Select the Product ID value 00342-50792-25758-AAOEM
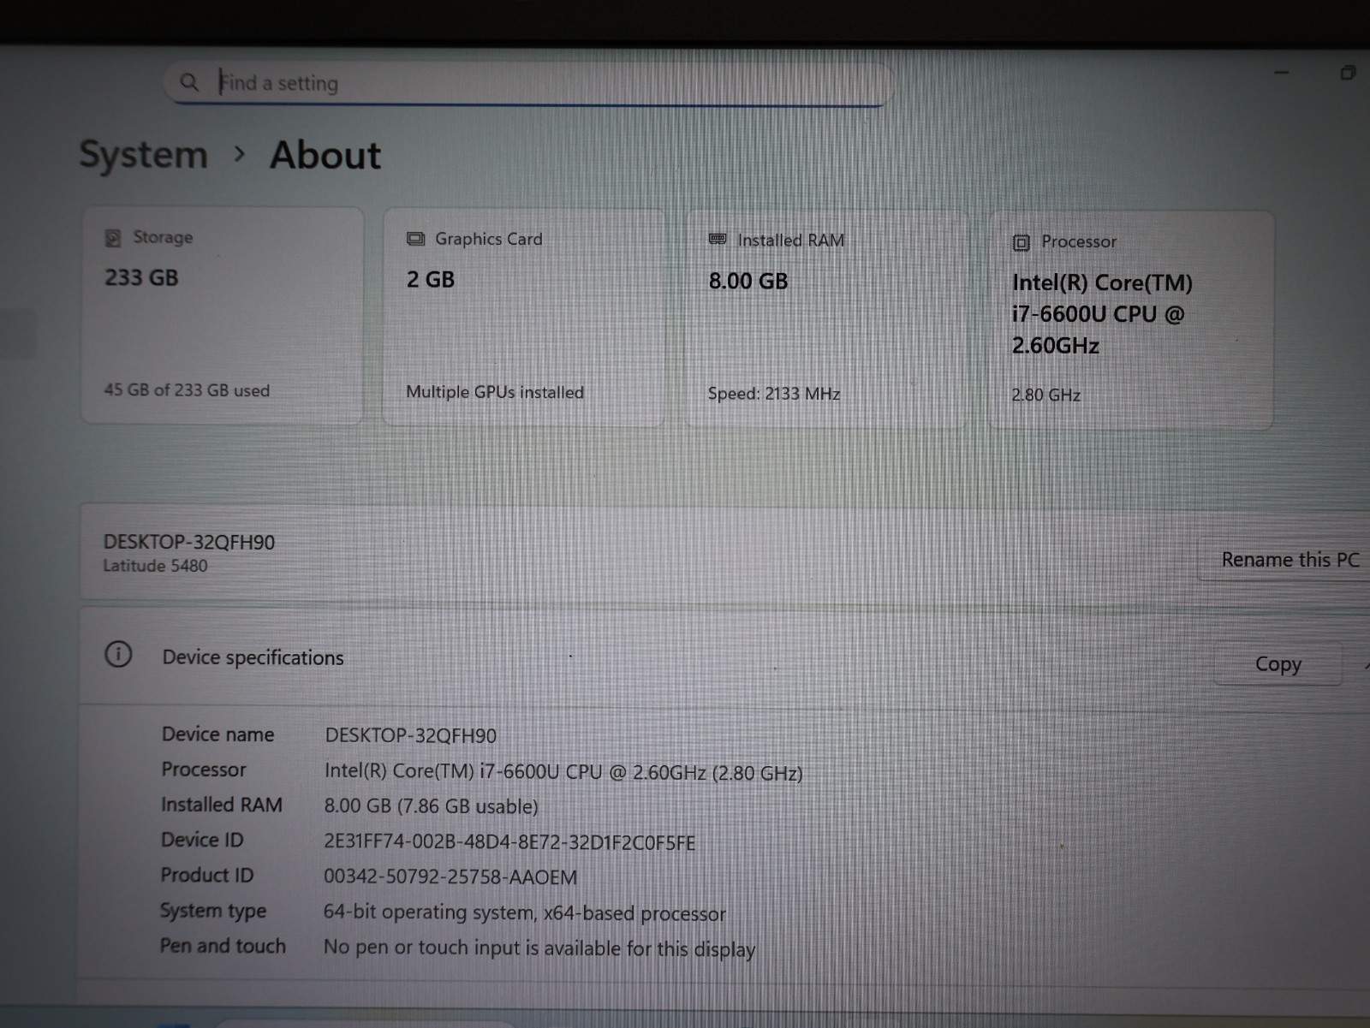 point(450,877)
